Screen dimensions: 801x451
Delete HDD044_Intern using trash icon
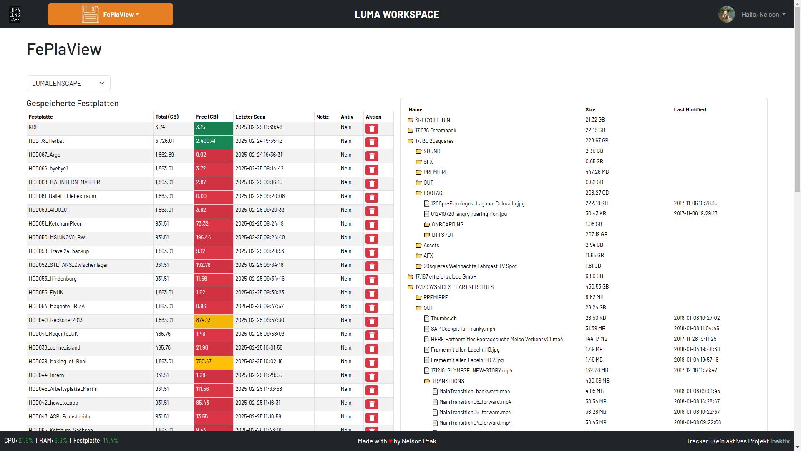coord(372,377)
